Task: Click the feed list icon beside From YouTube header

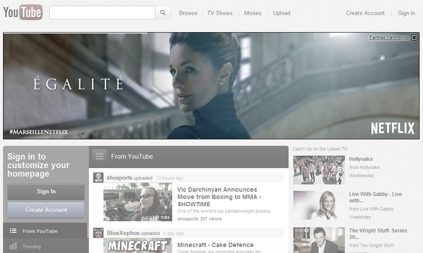Action: pos(100,157)
